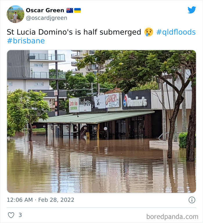
Task: Click the crying face emoji
Action: 149,32
